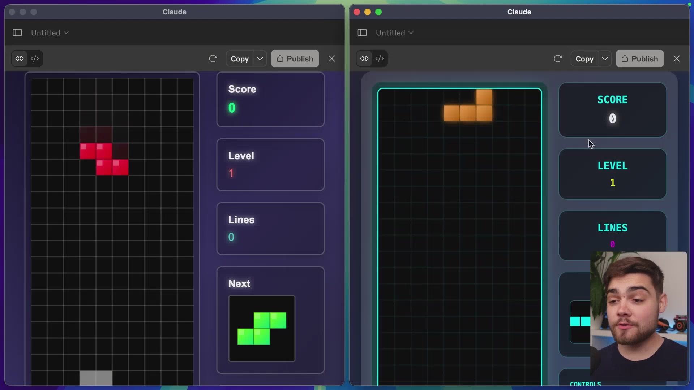Close the right artifact panel
694x390 pixels.
(x=676, y=58)
